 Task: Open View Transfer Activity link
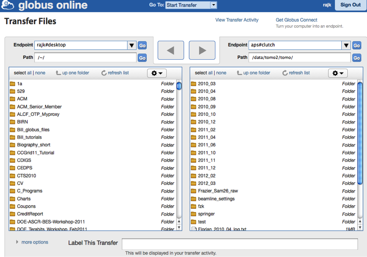[237, 20]
